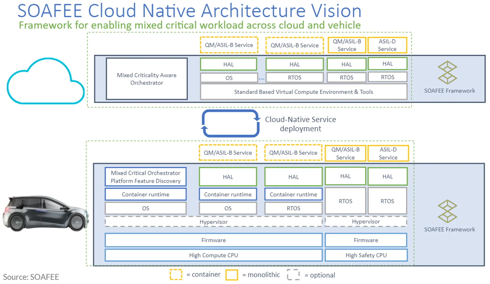
Task: Click the SOAFEE Framework logo in vehicle layer
Action: click(x=447, y=211)
